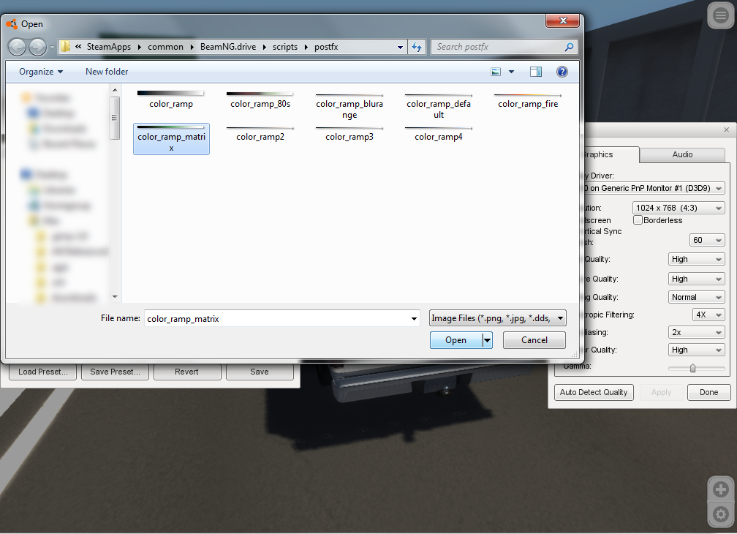Click scripts in the breadcrumb path

285,47
